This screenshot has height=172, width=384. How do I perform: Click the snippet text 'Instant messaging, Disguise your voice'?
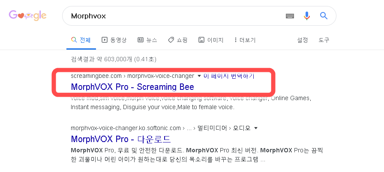pos(123,107)
